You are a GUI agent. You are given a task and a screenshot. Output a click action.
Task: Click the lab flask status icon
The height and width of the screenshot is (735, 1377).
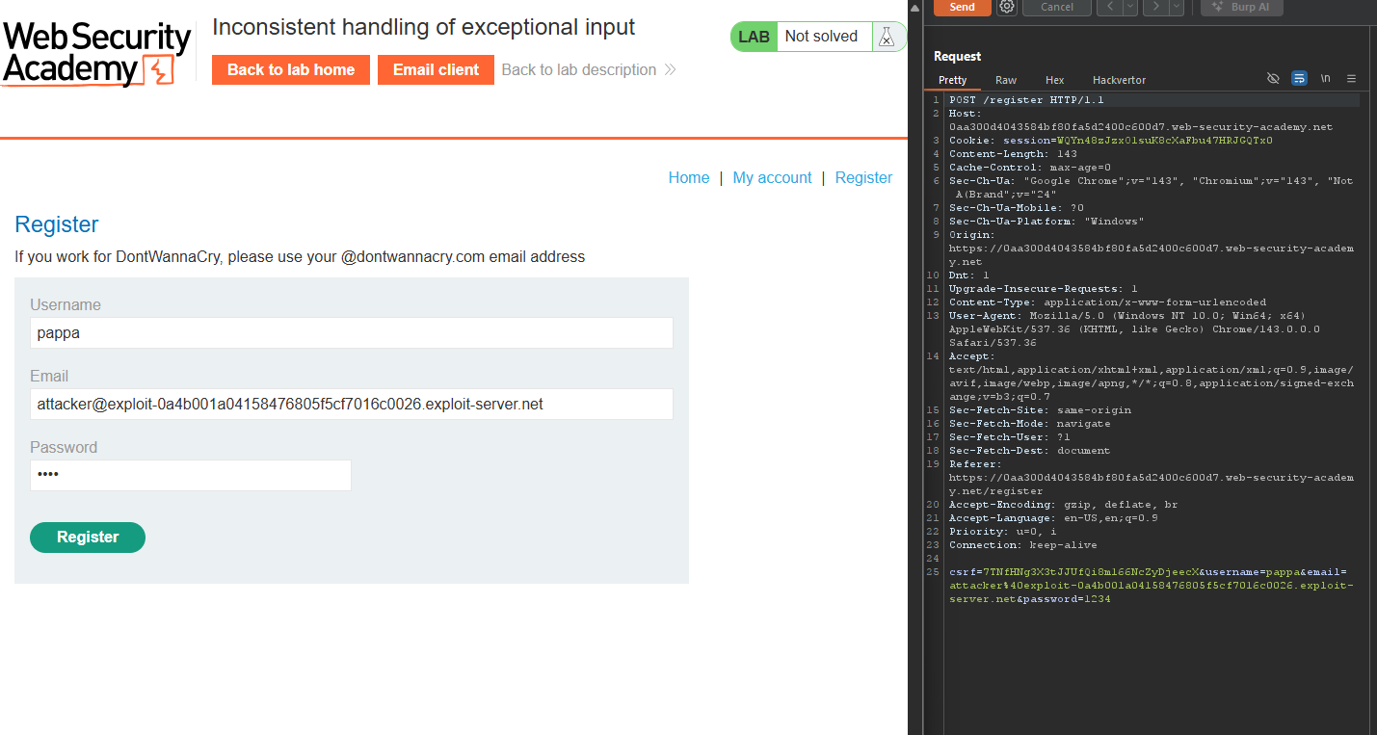click(x=886, y=37)
